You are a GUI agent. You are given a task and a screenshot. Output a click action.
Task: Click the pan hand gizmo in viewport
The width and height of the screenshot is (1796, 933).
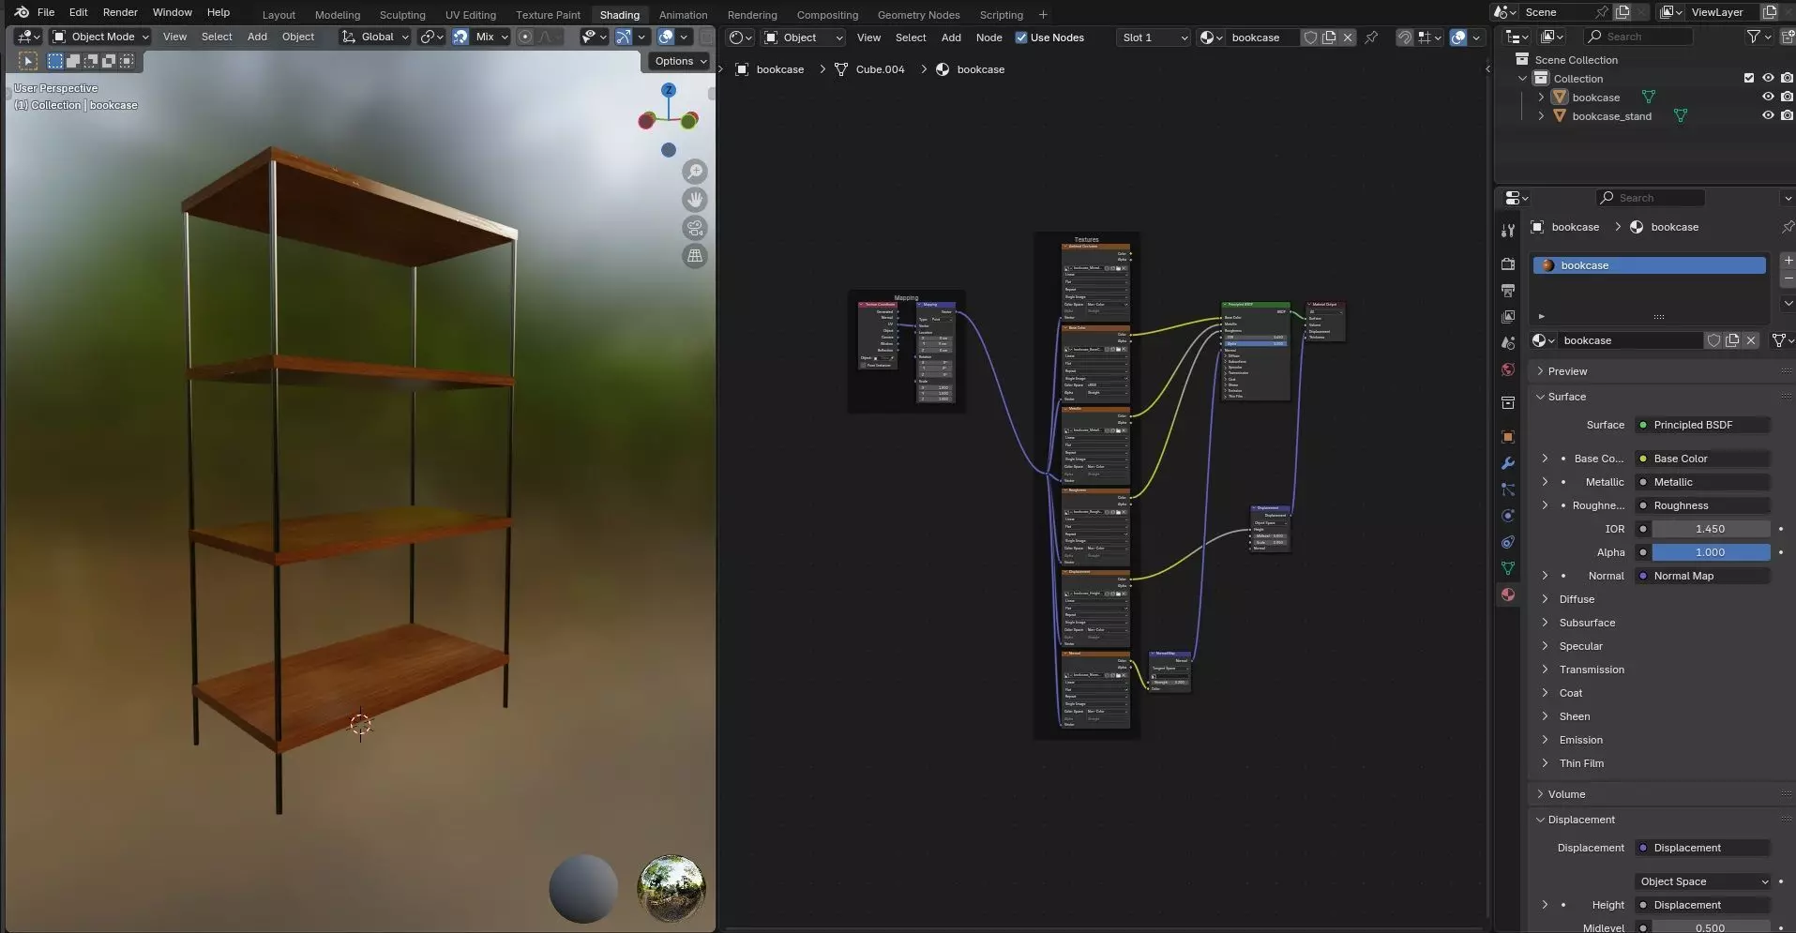click(695, 200)
